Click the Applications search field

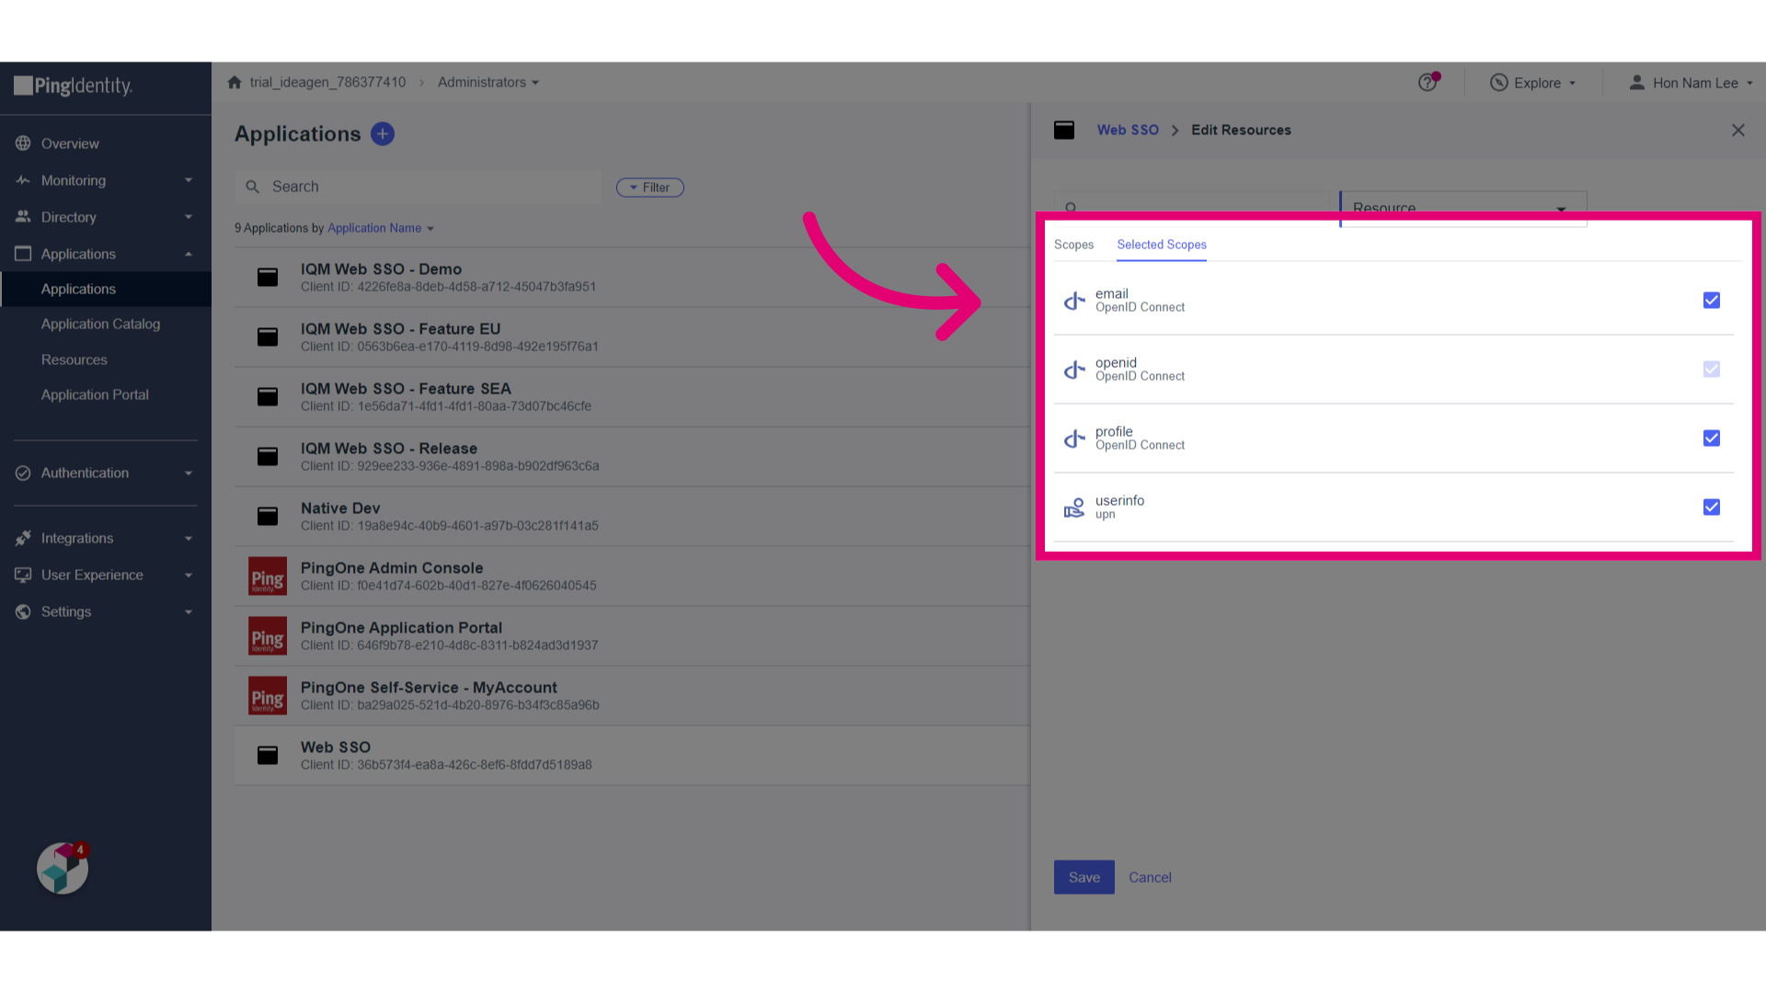point(419,187)
